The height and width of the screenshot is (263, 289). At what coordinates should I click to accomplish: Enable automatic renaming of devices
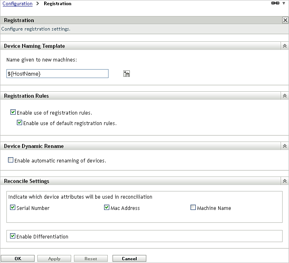[x=11, y=160]
